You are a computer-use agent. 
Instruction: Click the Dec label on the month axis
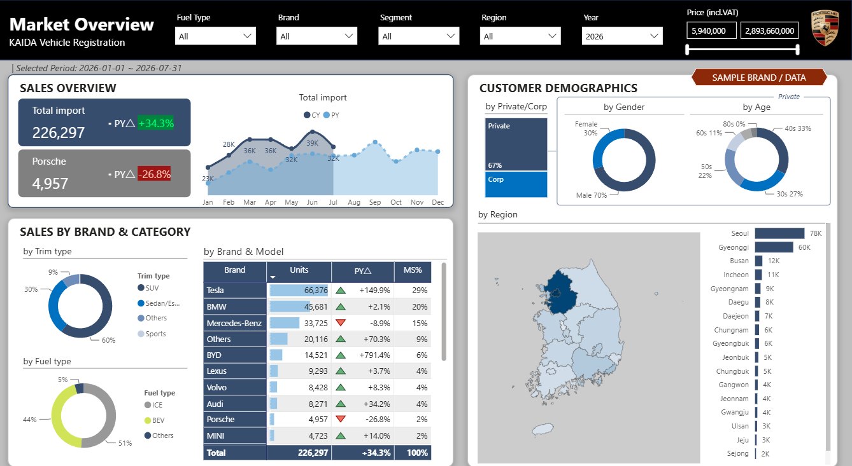pyautogui.click(x=437, y=202)
